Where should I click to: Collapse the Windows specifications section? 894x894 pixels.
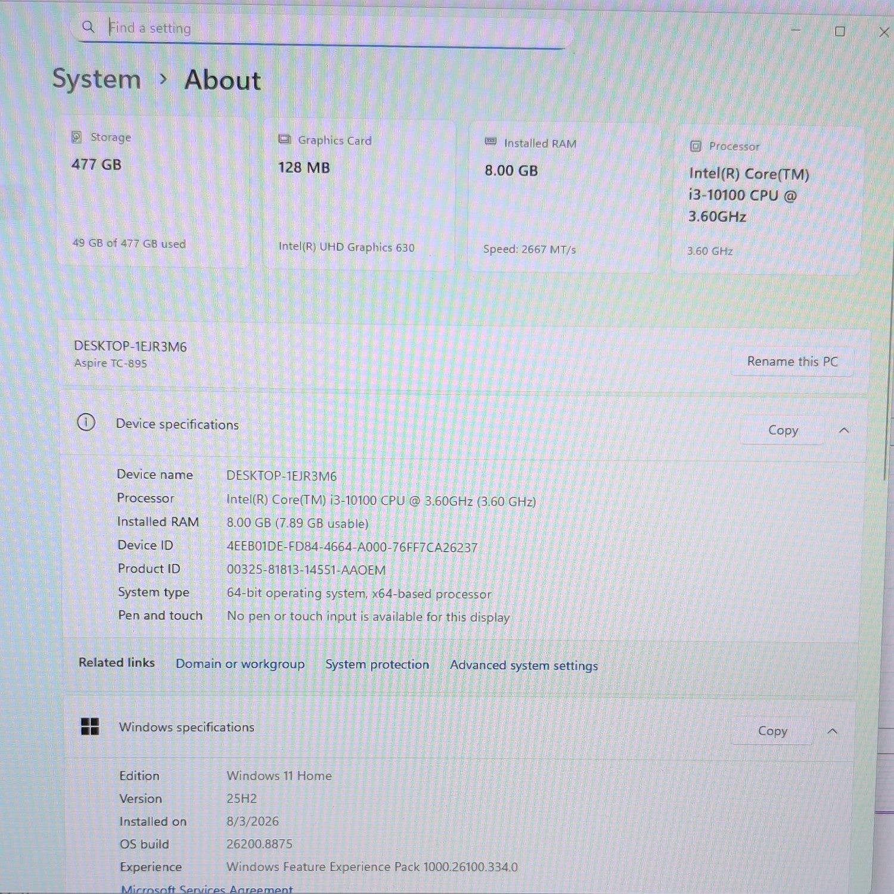(833, 731)
